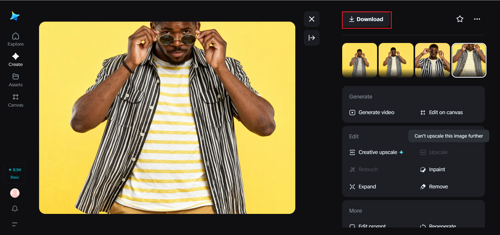500x235 pixels.
Task: Click the 8.9K credits Basic badge
Action: tap(15, 173)
